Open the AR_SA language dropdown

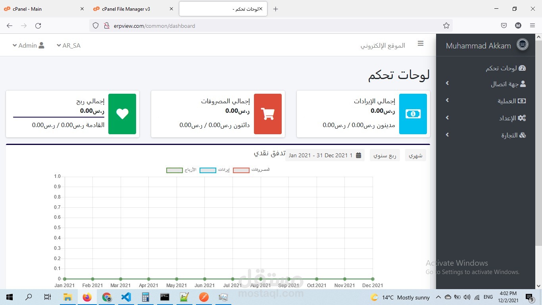click(x=69, y=45)
